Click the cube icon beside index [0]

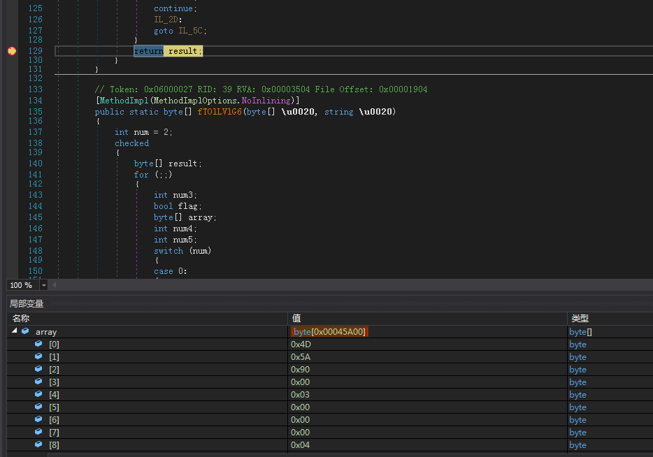point(38,344)
